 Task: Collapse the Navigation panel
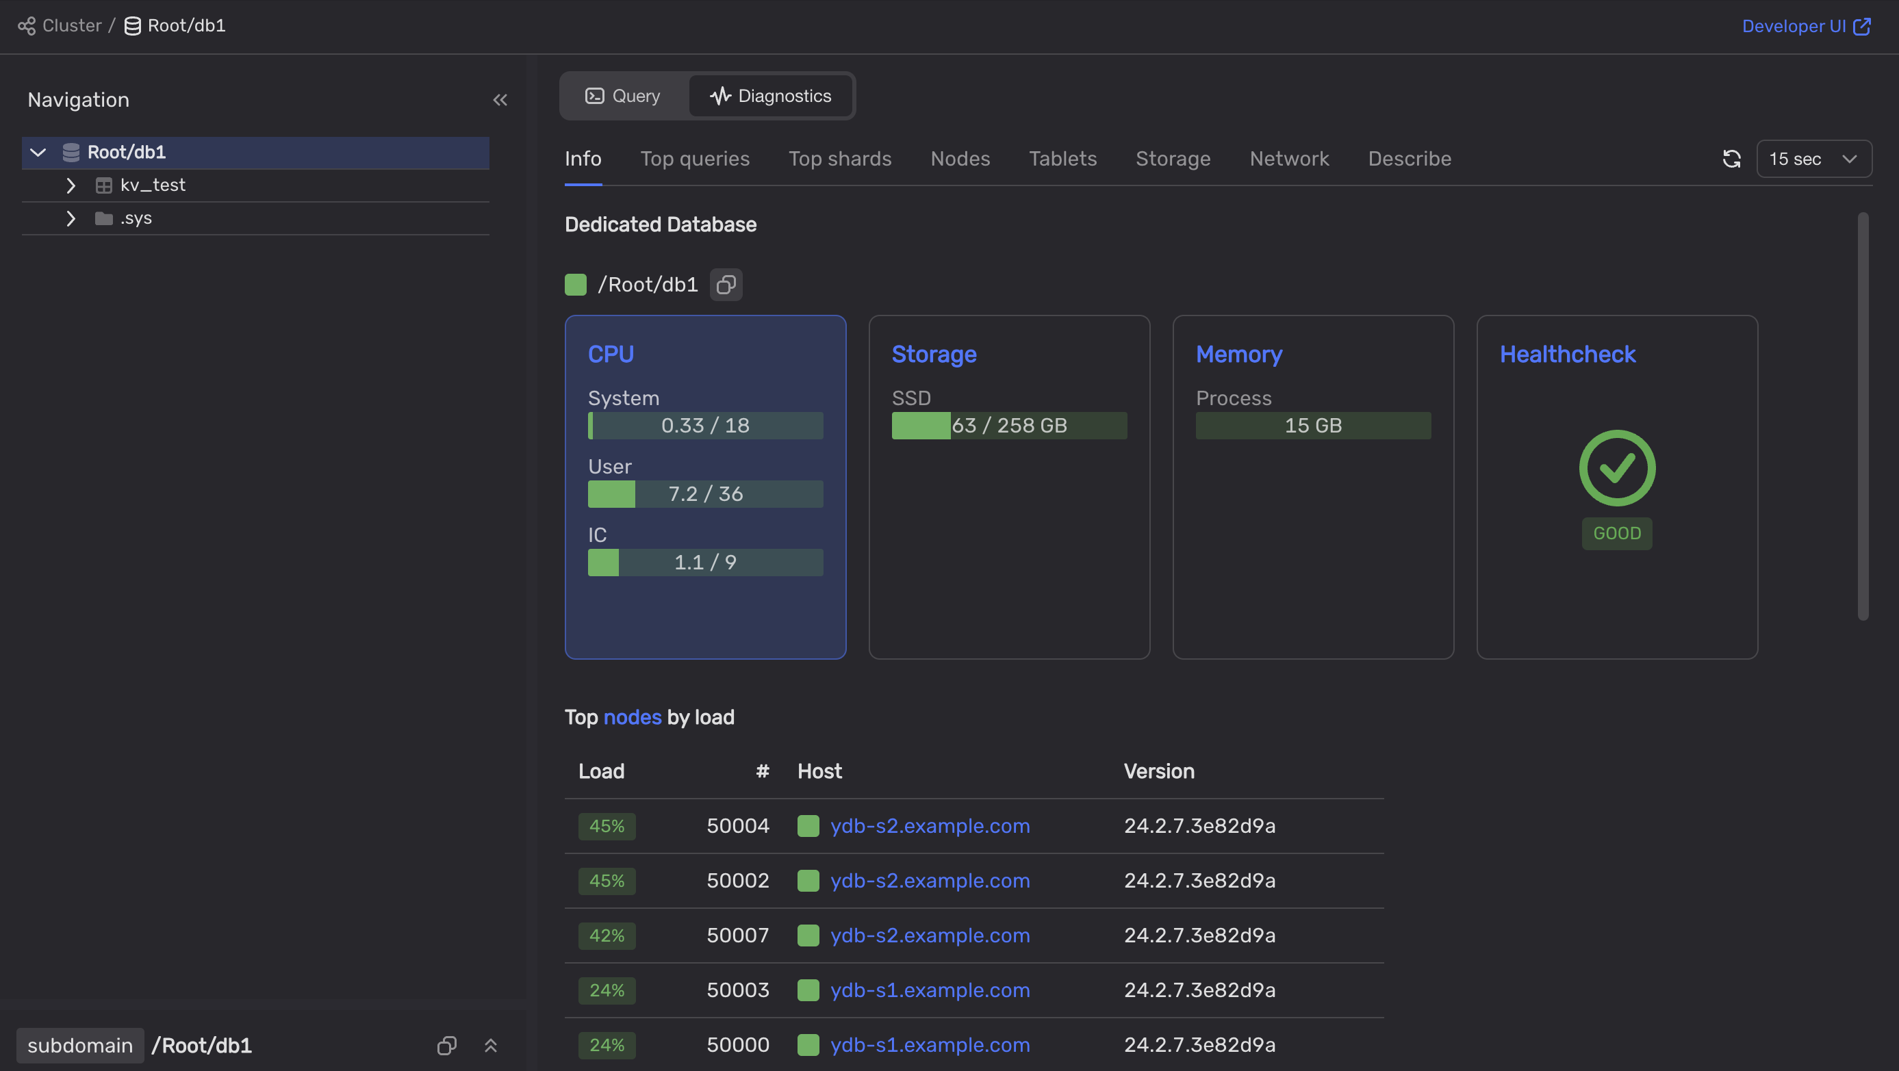[500, 100]
